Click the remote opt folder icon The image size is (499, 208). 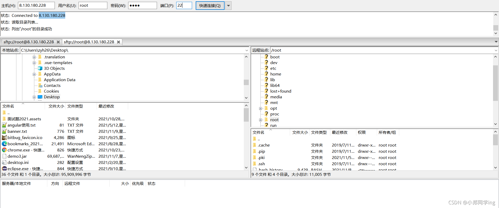(266, 108)
